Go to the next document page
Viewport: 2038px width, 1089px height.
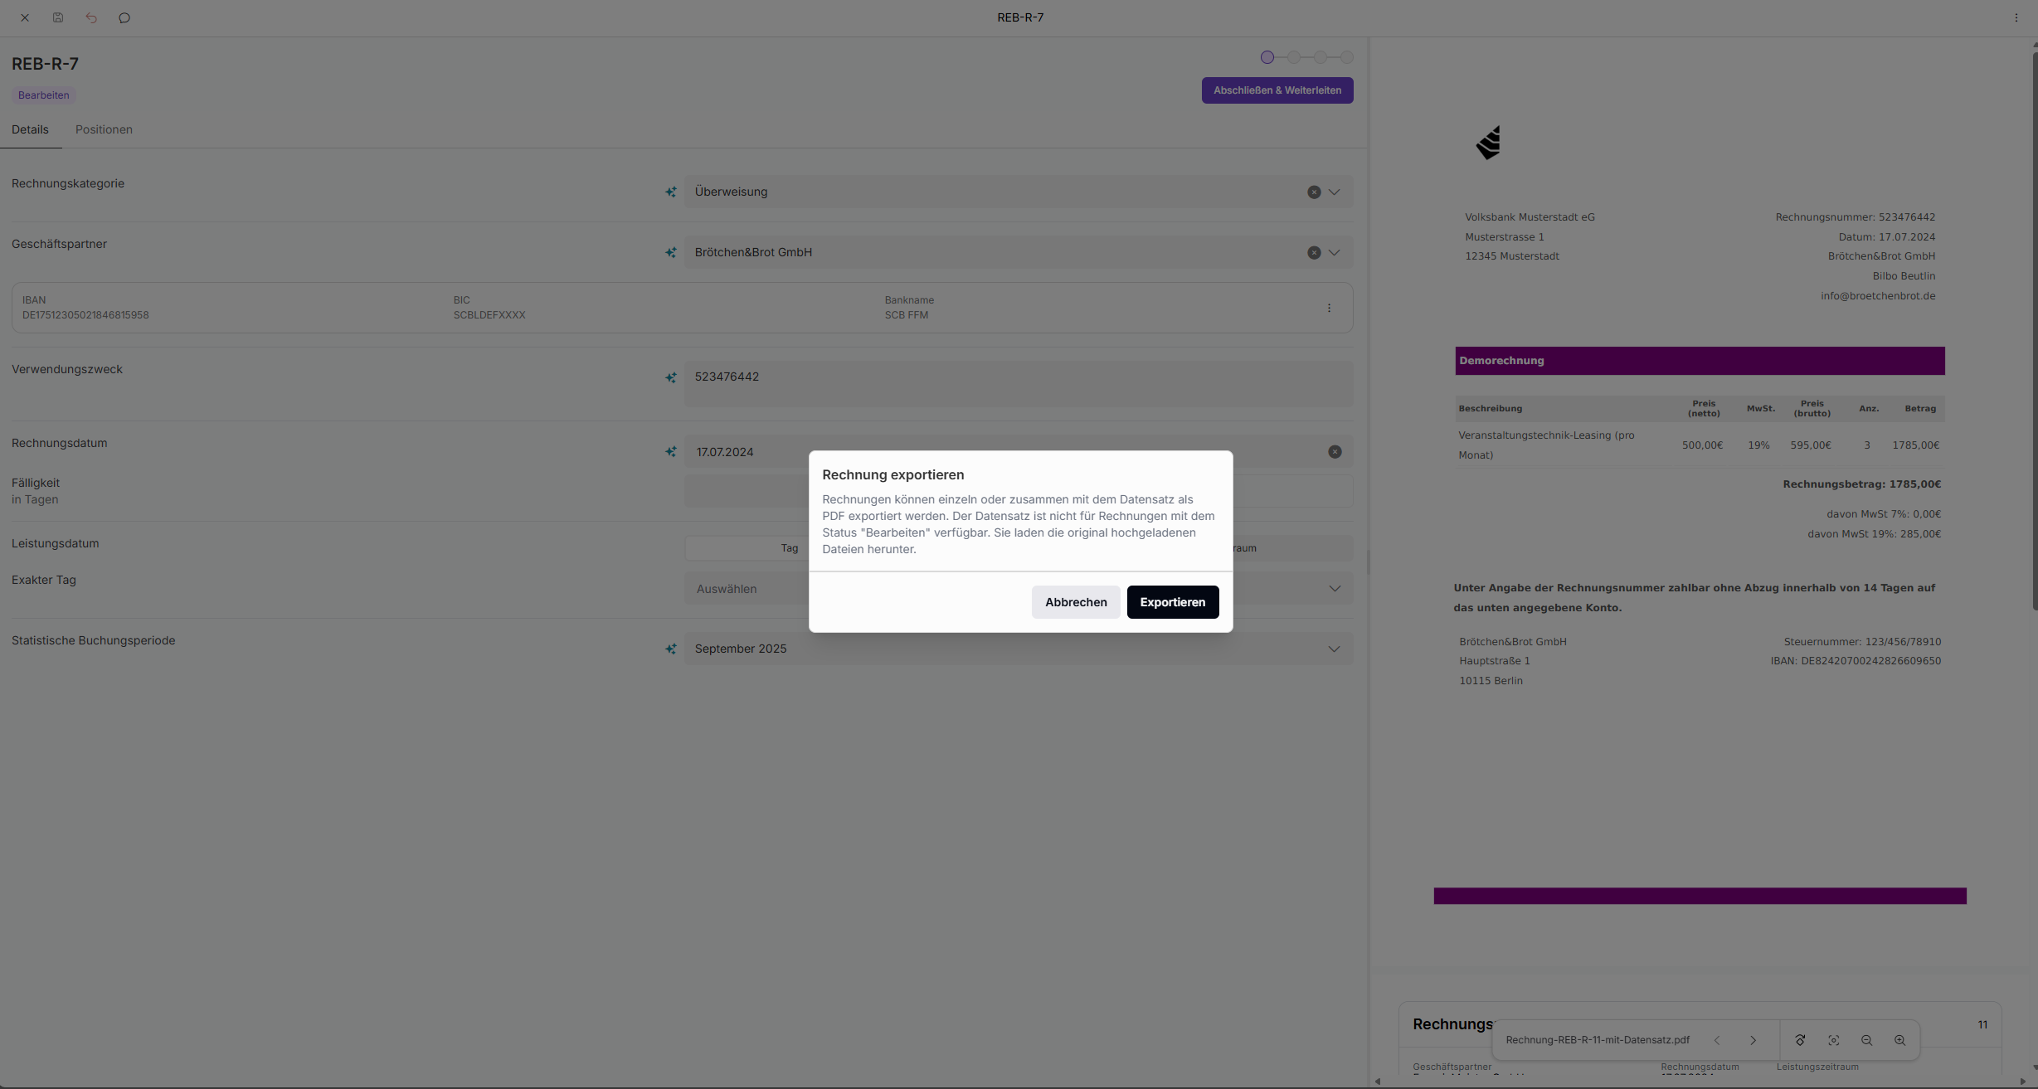[1753, 1040]
